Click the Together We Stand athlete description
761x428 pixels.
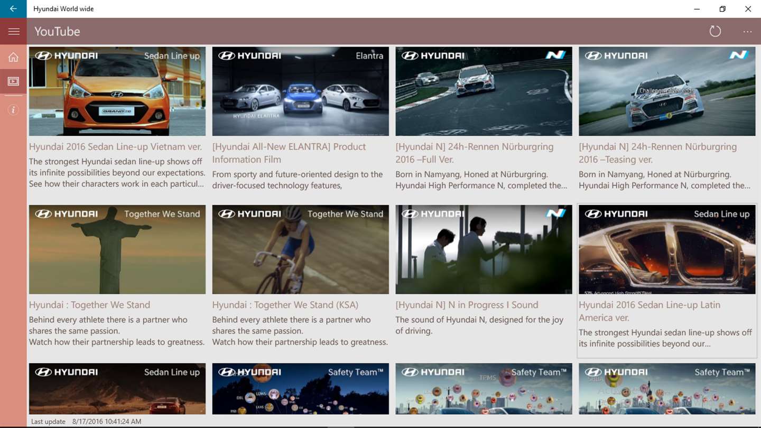point(117,331)
